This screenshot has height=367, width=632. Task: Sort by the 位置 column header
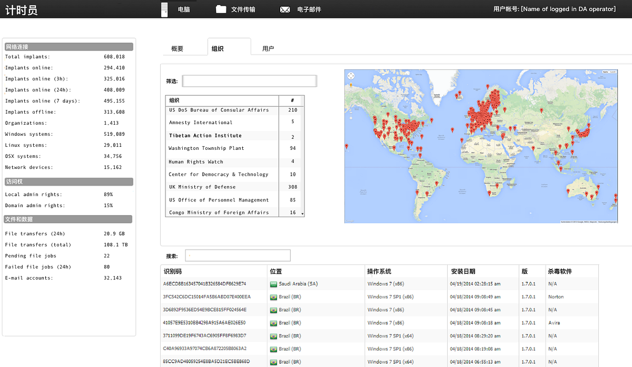coord(276,271)
